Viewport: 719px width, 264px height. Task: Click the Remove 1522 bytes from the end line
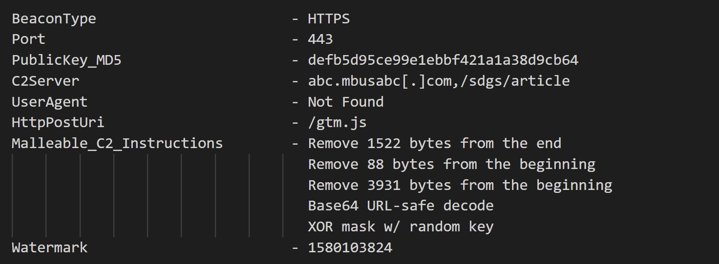pyautogui.click(x=435, y=144)
